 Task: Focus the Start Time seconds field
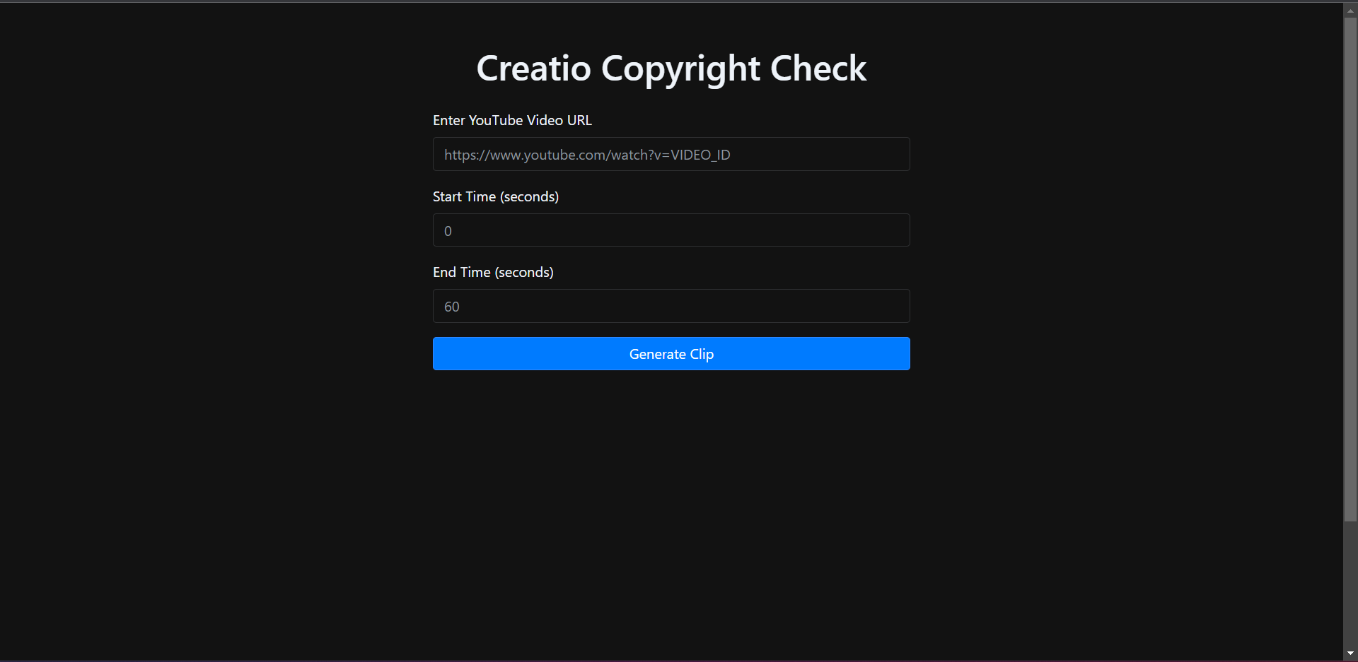click(x=671, y=230)
